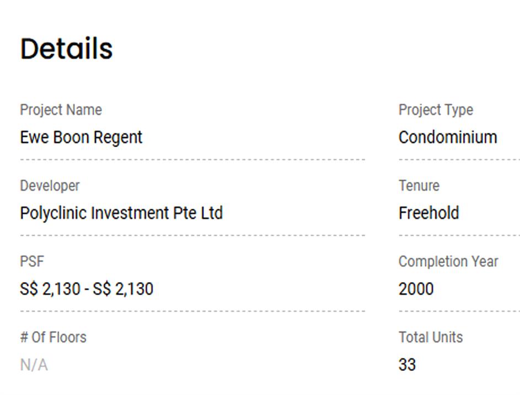Select the total units value 33
Viewport: 520px width, 395px height.
407,365
